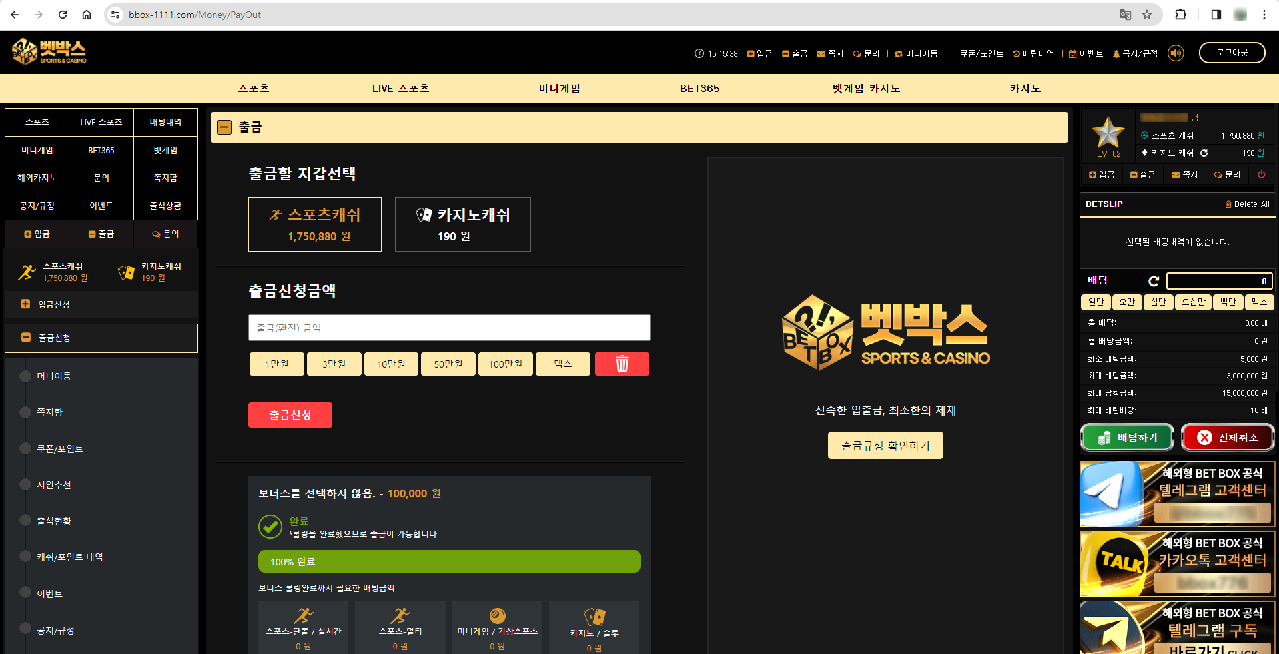The image size is (1279, 654).
Task: Click 출금규정 확인하기 button
Action: click(885, 446)
